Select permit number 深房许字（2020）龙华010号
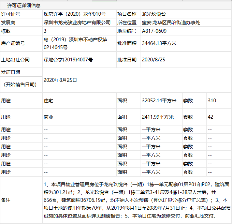 click(x=75, y=14)
